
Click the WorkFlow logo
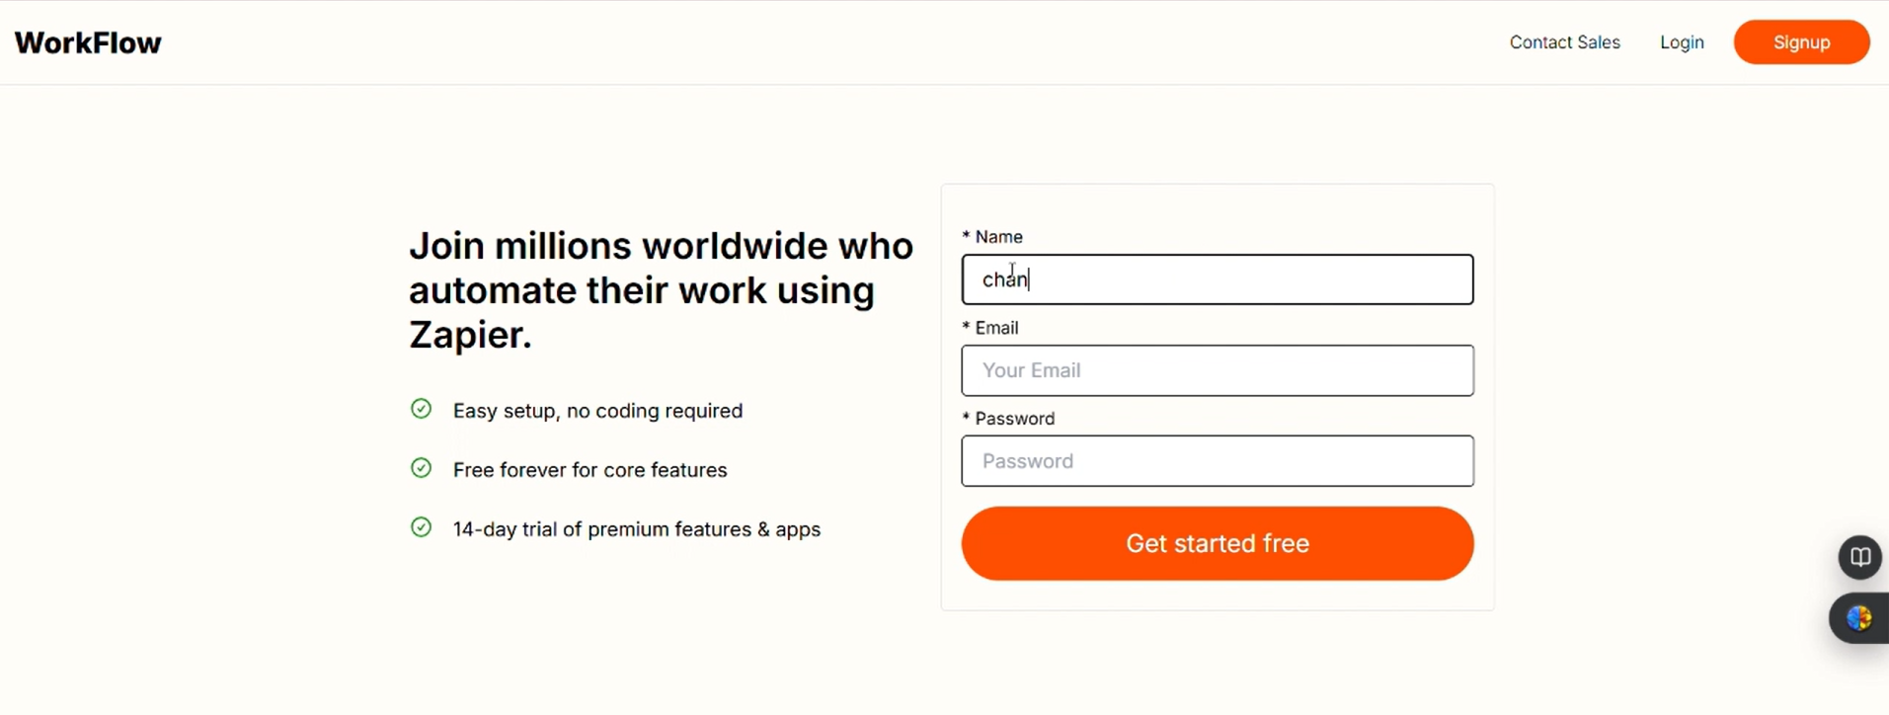pyautogui.click(x=88, y=42)
